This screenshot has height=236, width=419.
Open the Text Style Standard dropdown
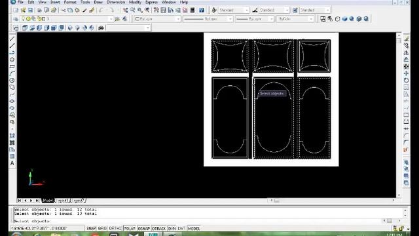tap(234, 10)
